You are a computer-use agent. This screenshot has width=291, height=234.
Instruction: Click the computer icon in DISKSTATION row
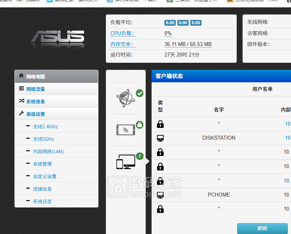coord(161,138)
